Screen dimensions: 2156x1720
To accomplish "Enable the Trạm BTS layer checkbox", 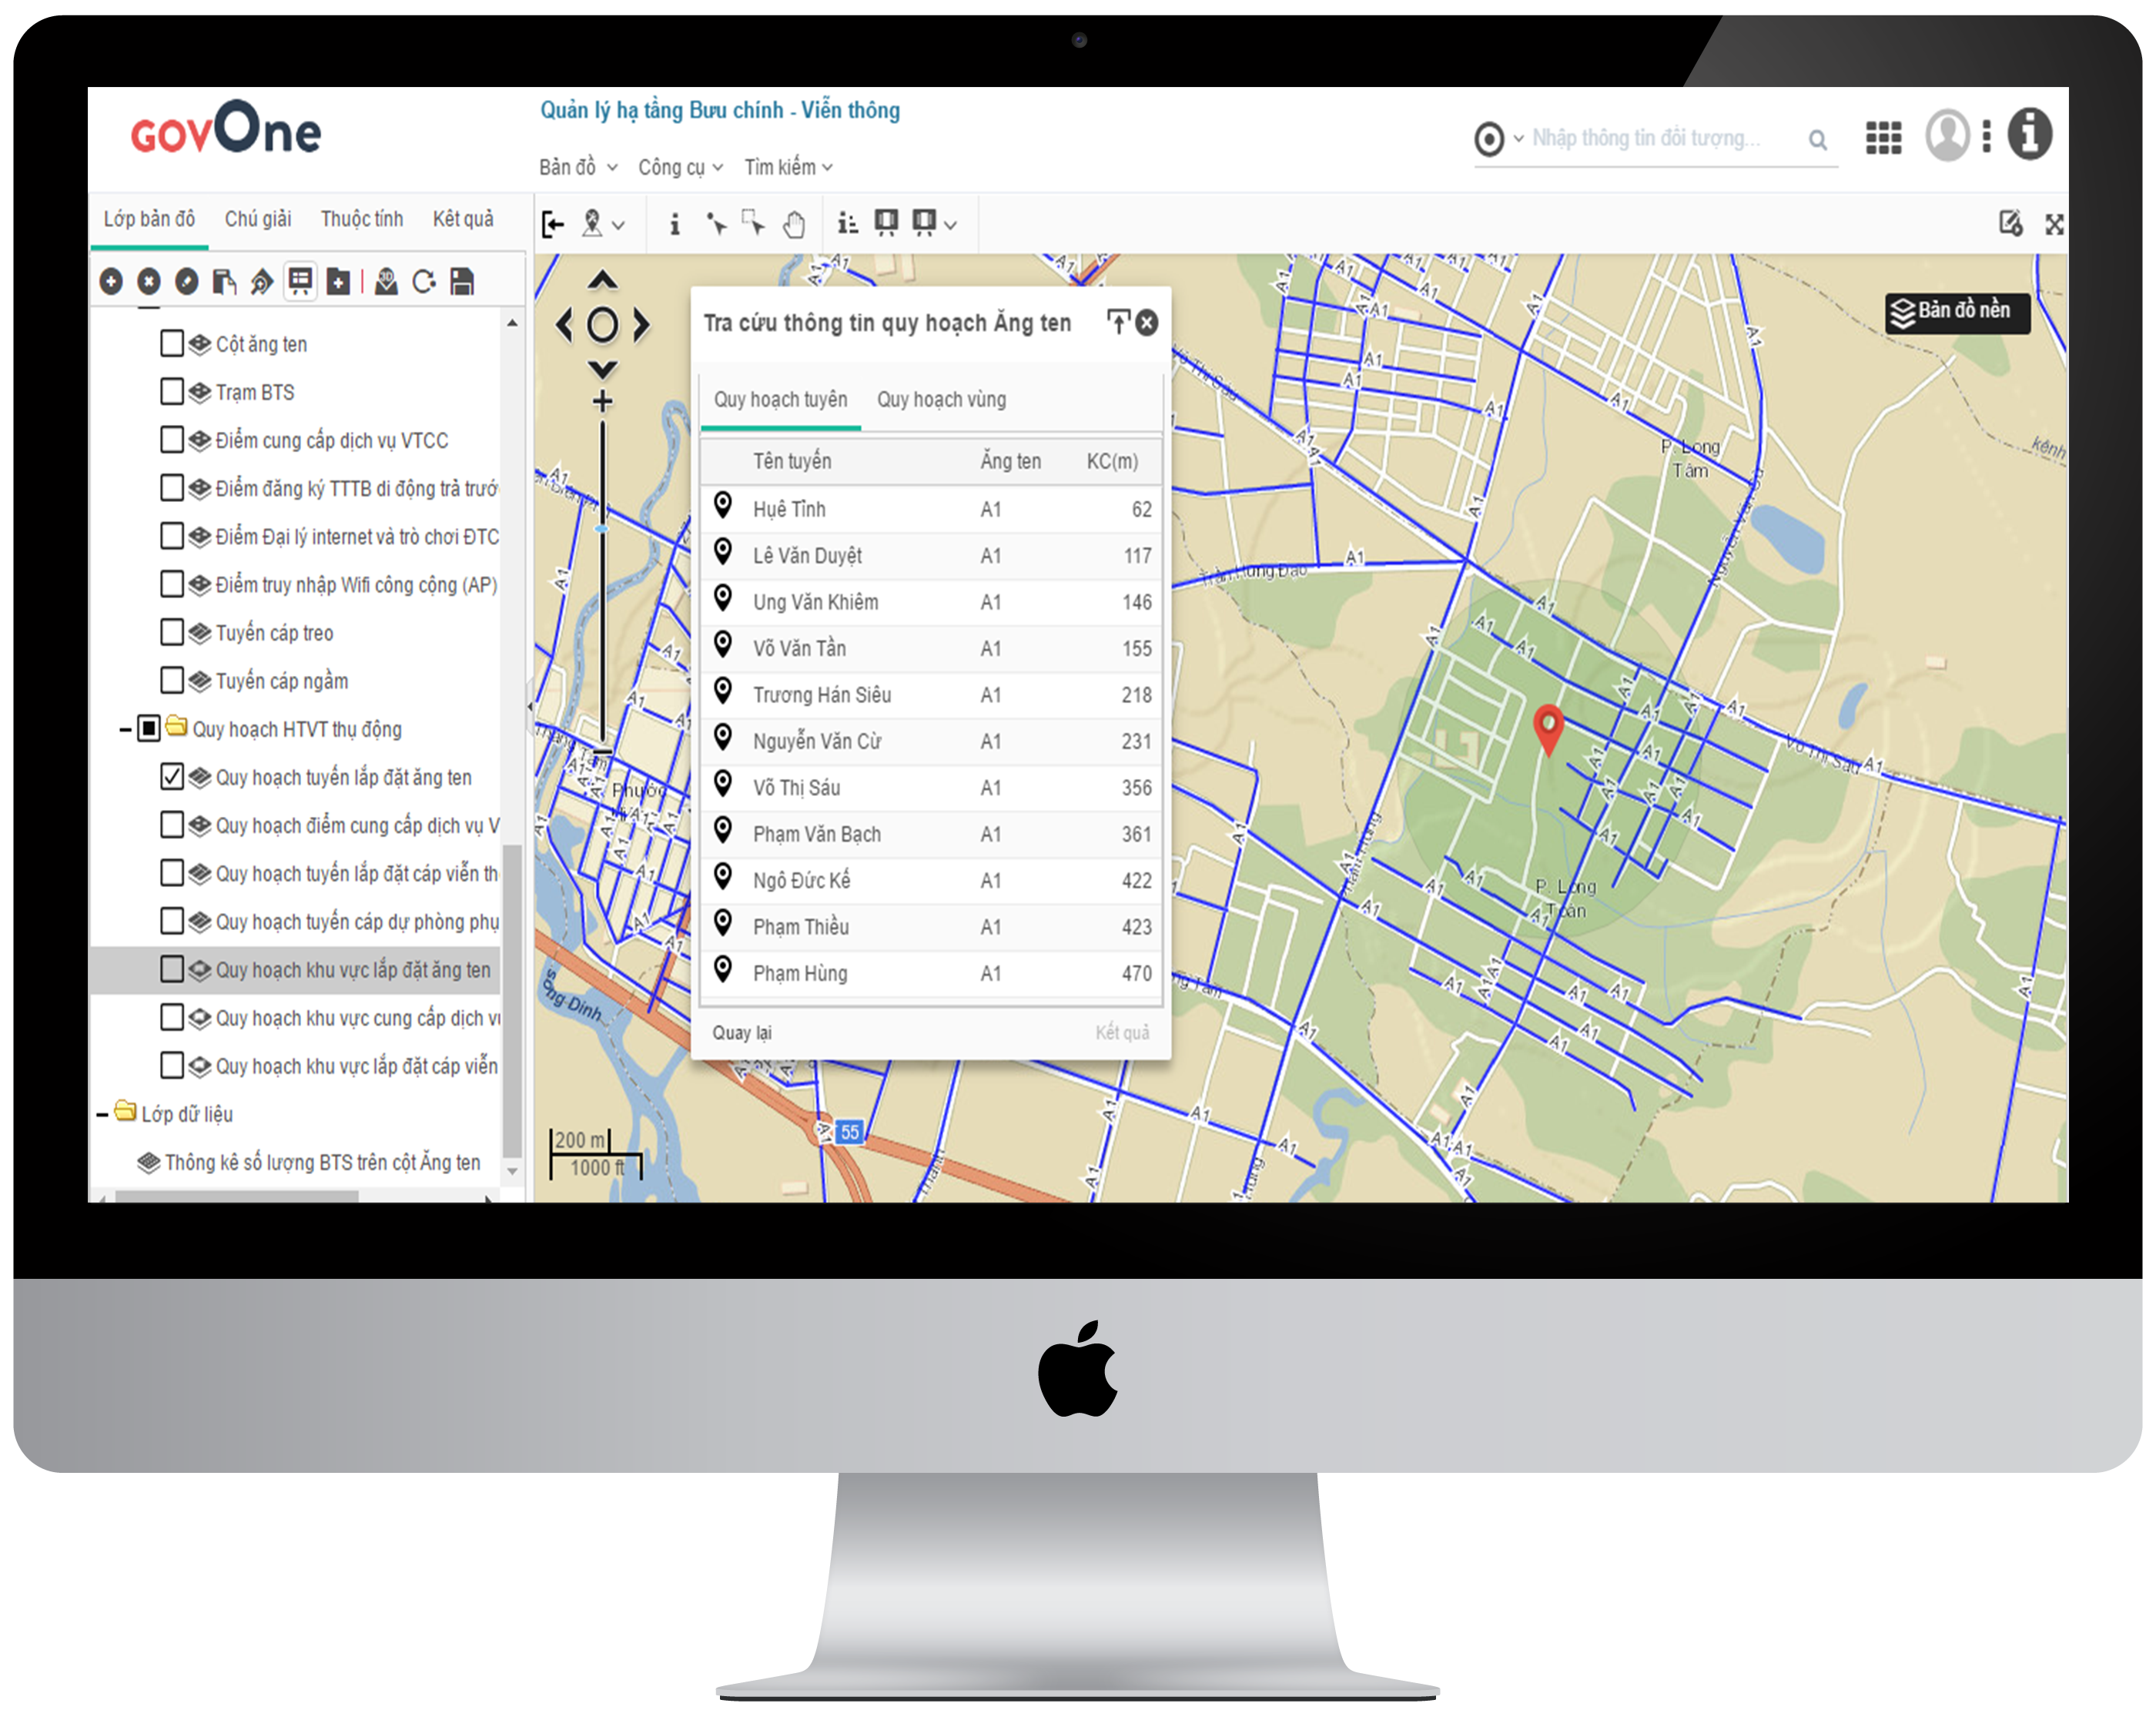I will click(x=172, y=391).
